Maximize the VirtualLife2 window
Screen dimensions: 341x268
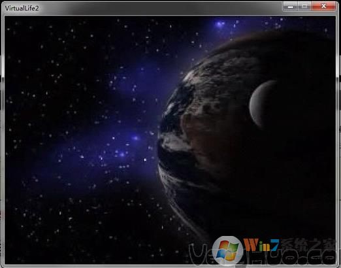pyautogui.click(x=304, y=7)
